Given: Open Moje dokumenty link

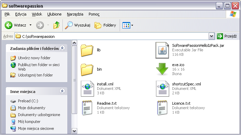Looking at the screenshot, I should 31,108.
